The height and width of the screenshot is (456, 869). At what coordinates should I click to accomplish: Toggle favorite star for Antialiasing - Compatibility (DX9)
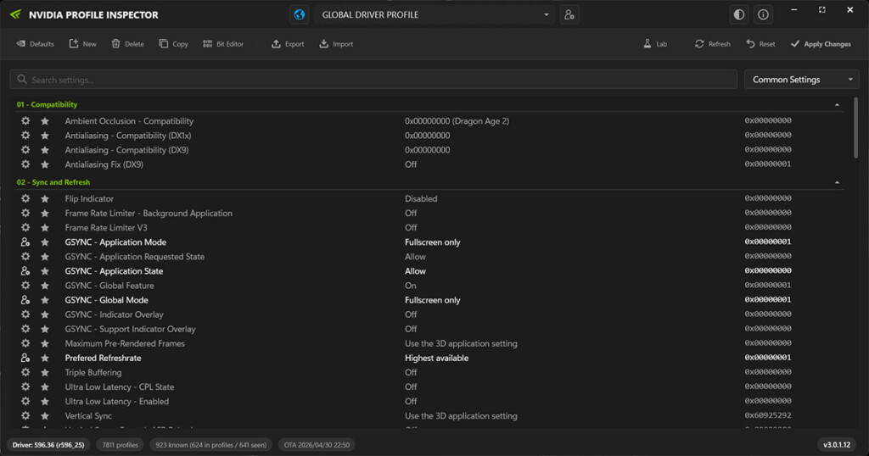tap(45, 149)
